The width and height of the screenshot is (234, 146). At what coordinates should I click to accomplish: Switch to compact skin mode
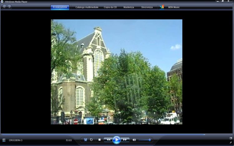pyautogui.click(x=231, y=143)
